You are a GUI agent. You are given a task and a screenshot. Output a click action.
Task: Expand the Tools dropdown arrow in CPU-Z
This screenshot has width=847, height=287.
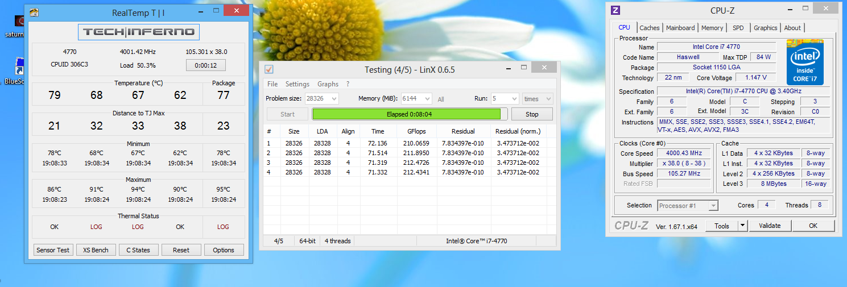pyautogui.click(x=742, y=226)
